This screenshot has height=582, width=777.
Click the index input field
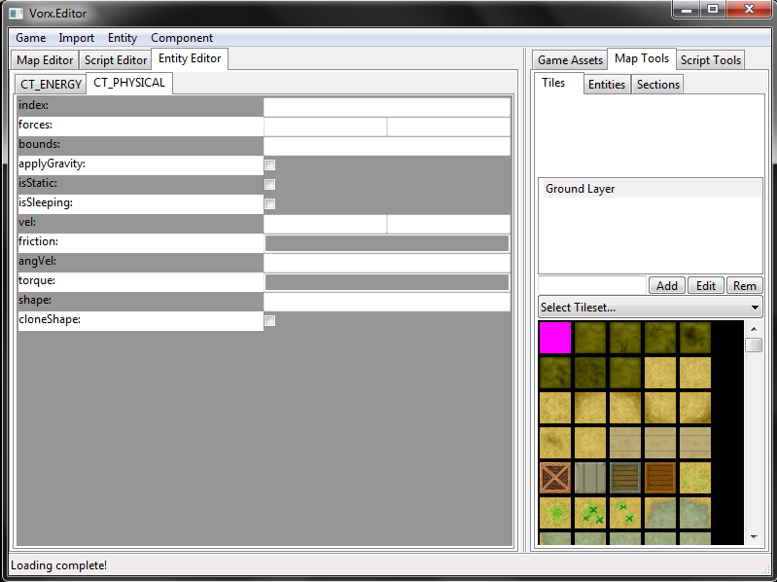pos(387,107)
